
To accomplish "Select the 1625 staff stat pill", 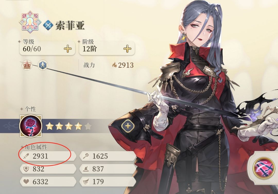I will (x=108, y=156).
